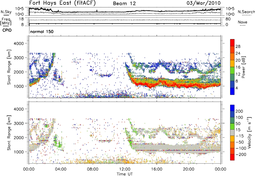Click the 'N.Search' legend label
Image resolution: width=255 pixels, height=176 pixels.
tap(246, 12)
